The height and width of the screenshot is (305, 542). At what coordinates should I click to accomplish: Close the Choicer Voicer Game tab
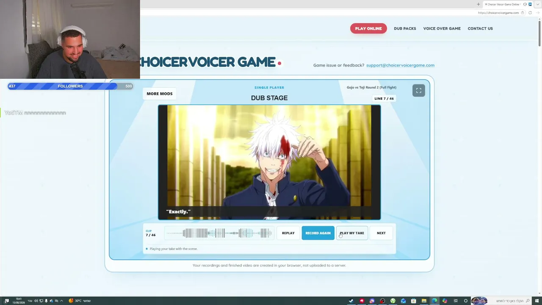[486, 4]
